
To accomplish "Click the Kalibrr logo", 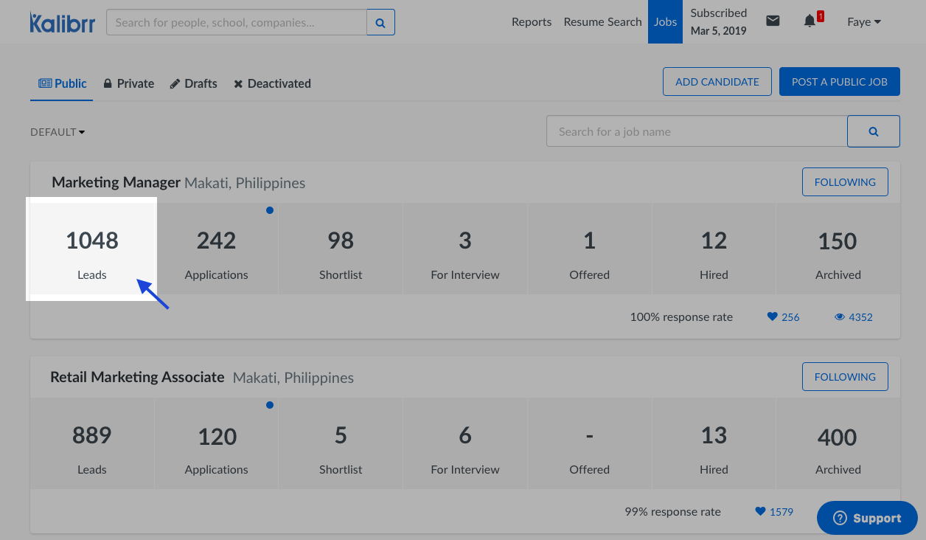I will (x=63, y=22).
